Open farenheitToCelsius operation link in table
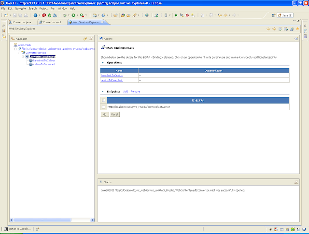The width and height of the screenshot is (309, 234). (112, 75)
